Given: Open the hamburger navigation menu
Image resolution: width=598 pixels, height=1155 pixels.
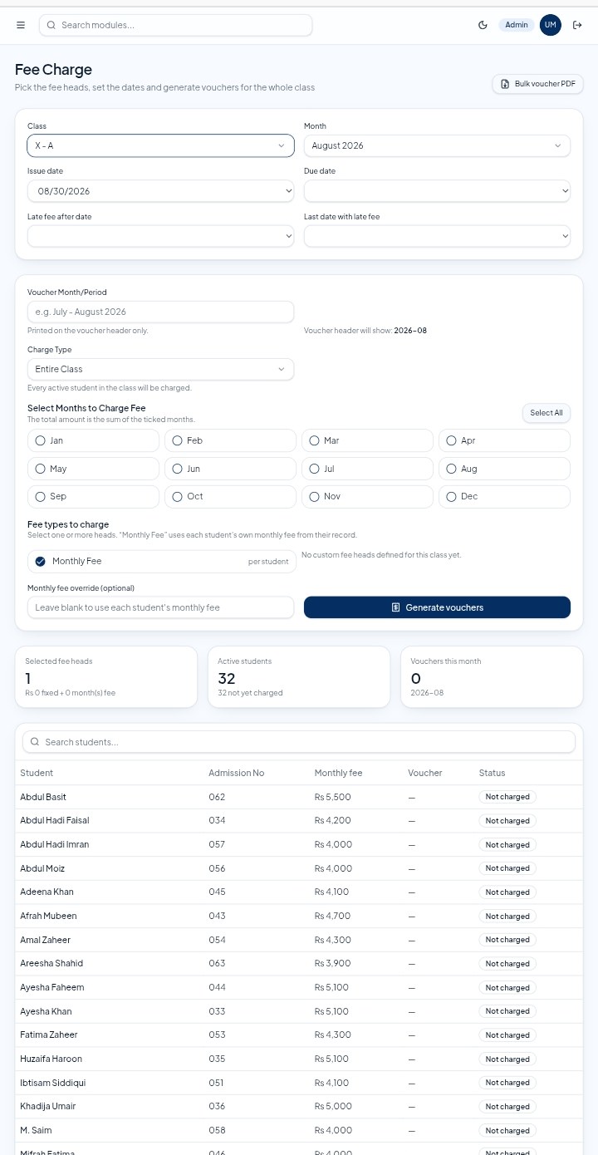Looking at the screenshot, I should [x=21, y=25].
